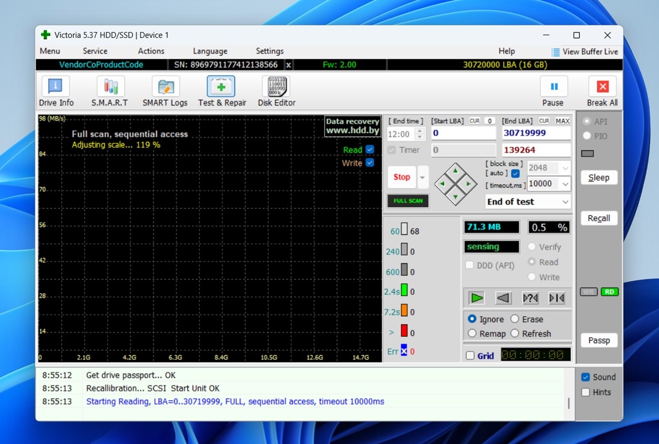Open the timeout ms dropdown
The image size is (659, 444).
tap(565, 184)
